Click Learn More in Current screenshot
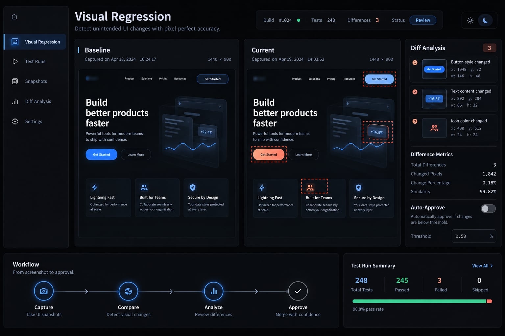505x336 pixels. (x=303, y=155)
